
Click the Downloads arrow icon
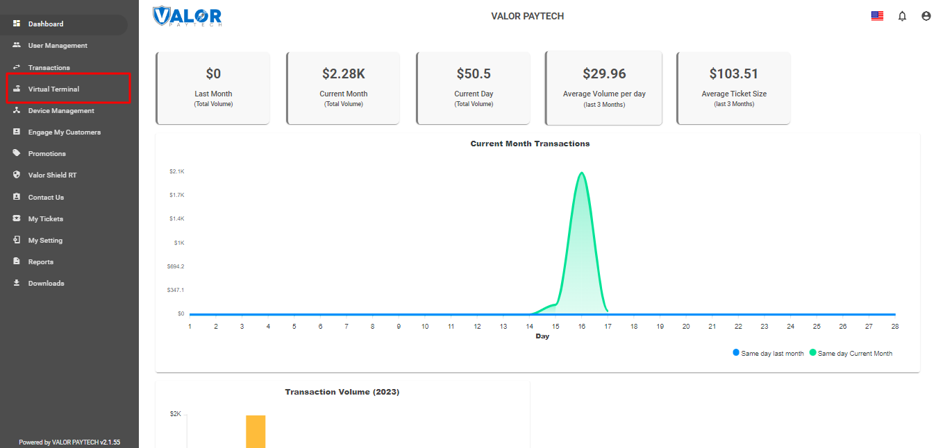17,283
